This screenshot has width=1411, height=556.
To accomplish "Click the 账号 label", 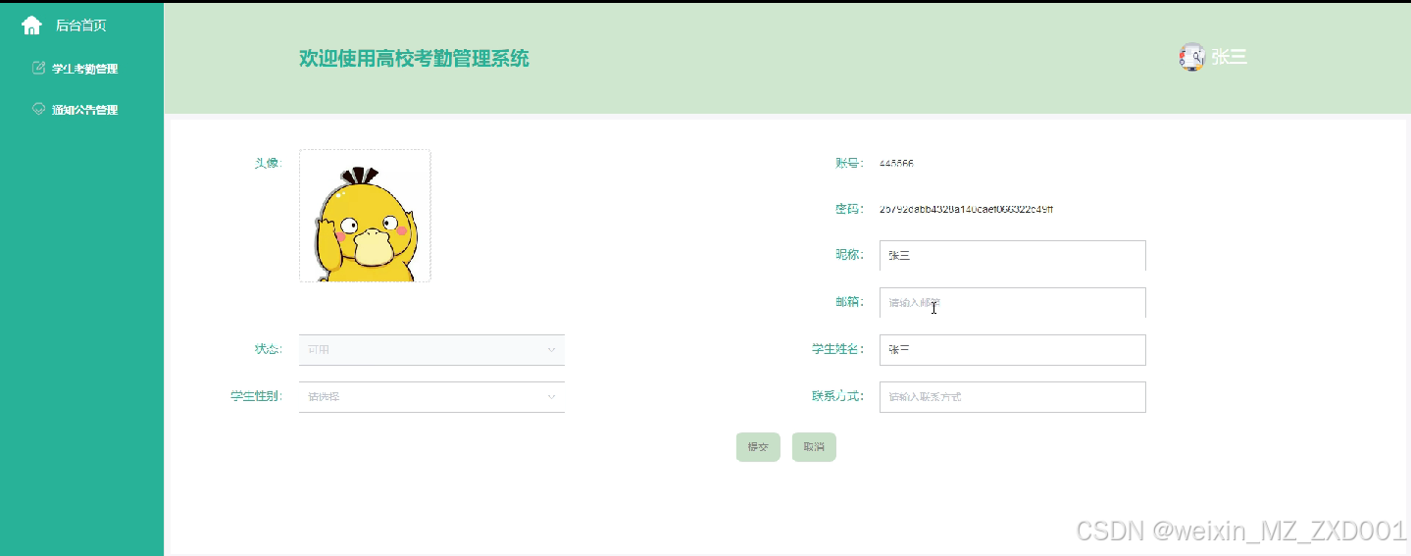I will point(849,164).
